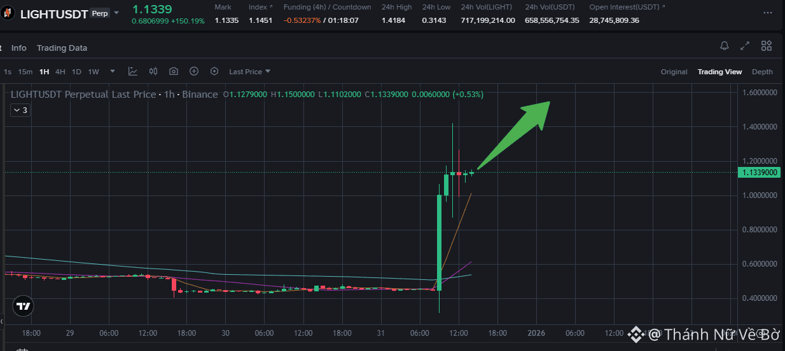Click the Funding (4h) / Countdown label
This screenshot has height=351, width=785.
coord(327,7)
